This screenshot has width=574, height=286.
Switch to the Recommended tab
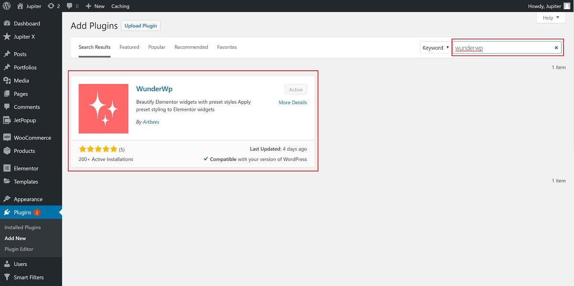tap(191, 47)
